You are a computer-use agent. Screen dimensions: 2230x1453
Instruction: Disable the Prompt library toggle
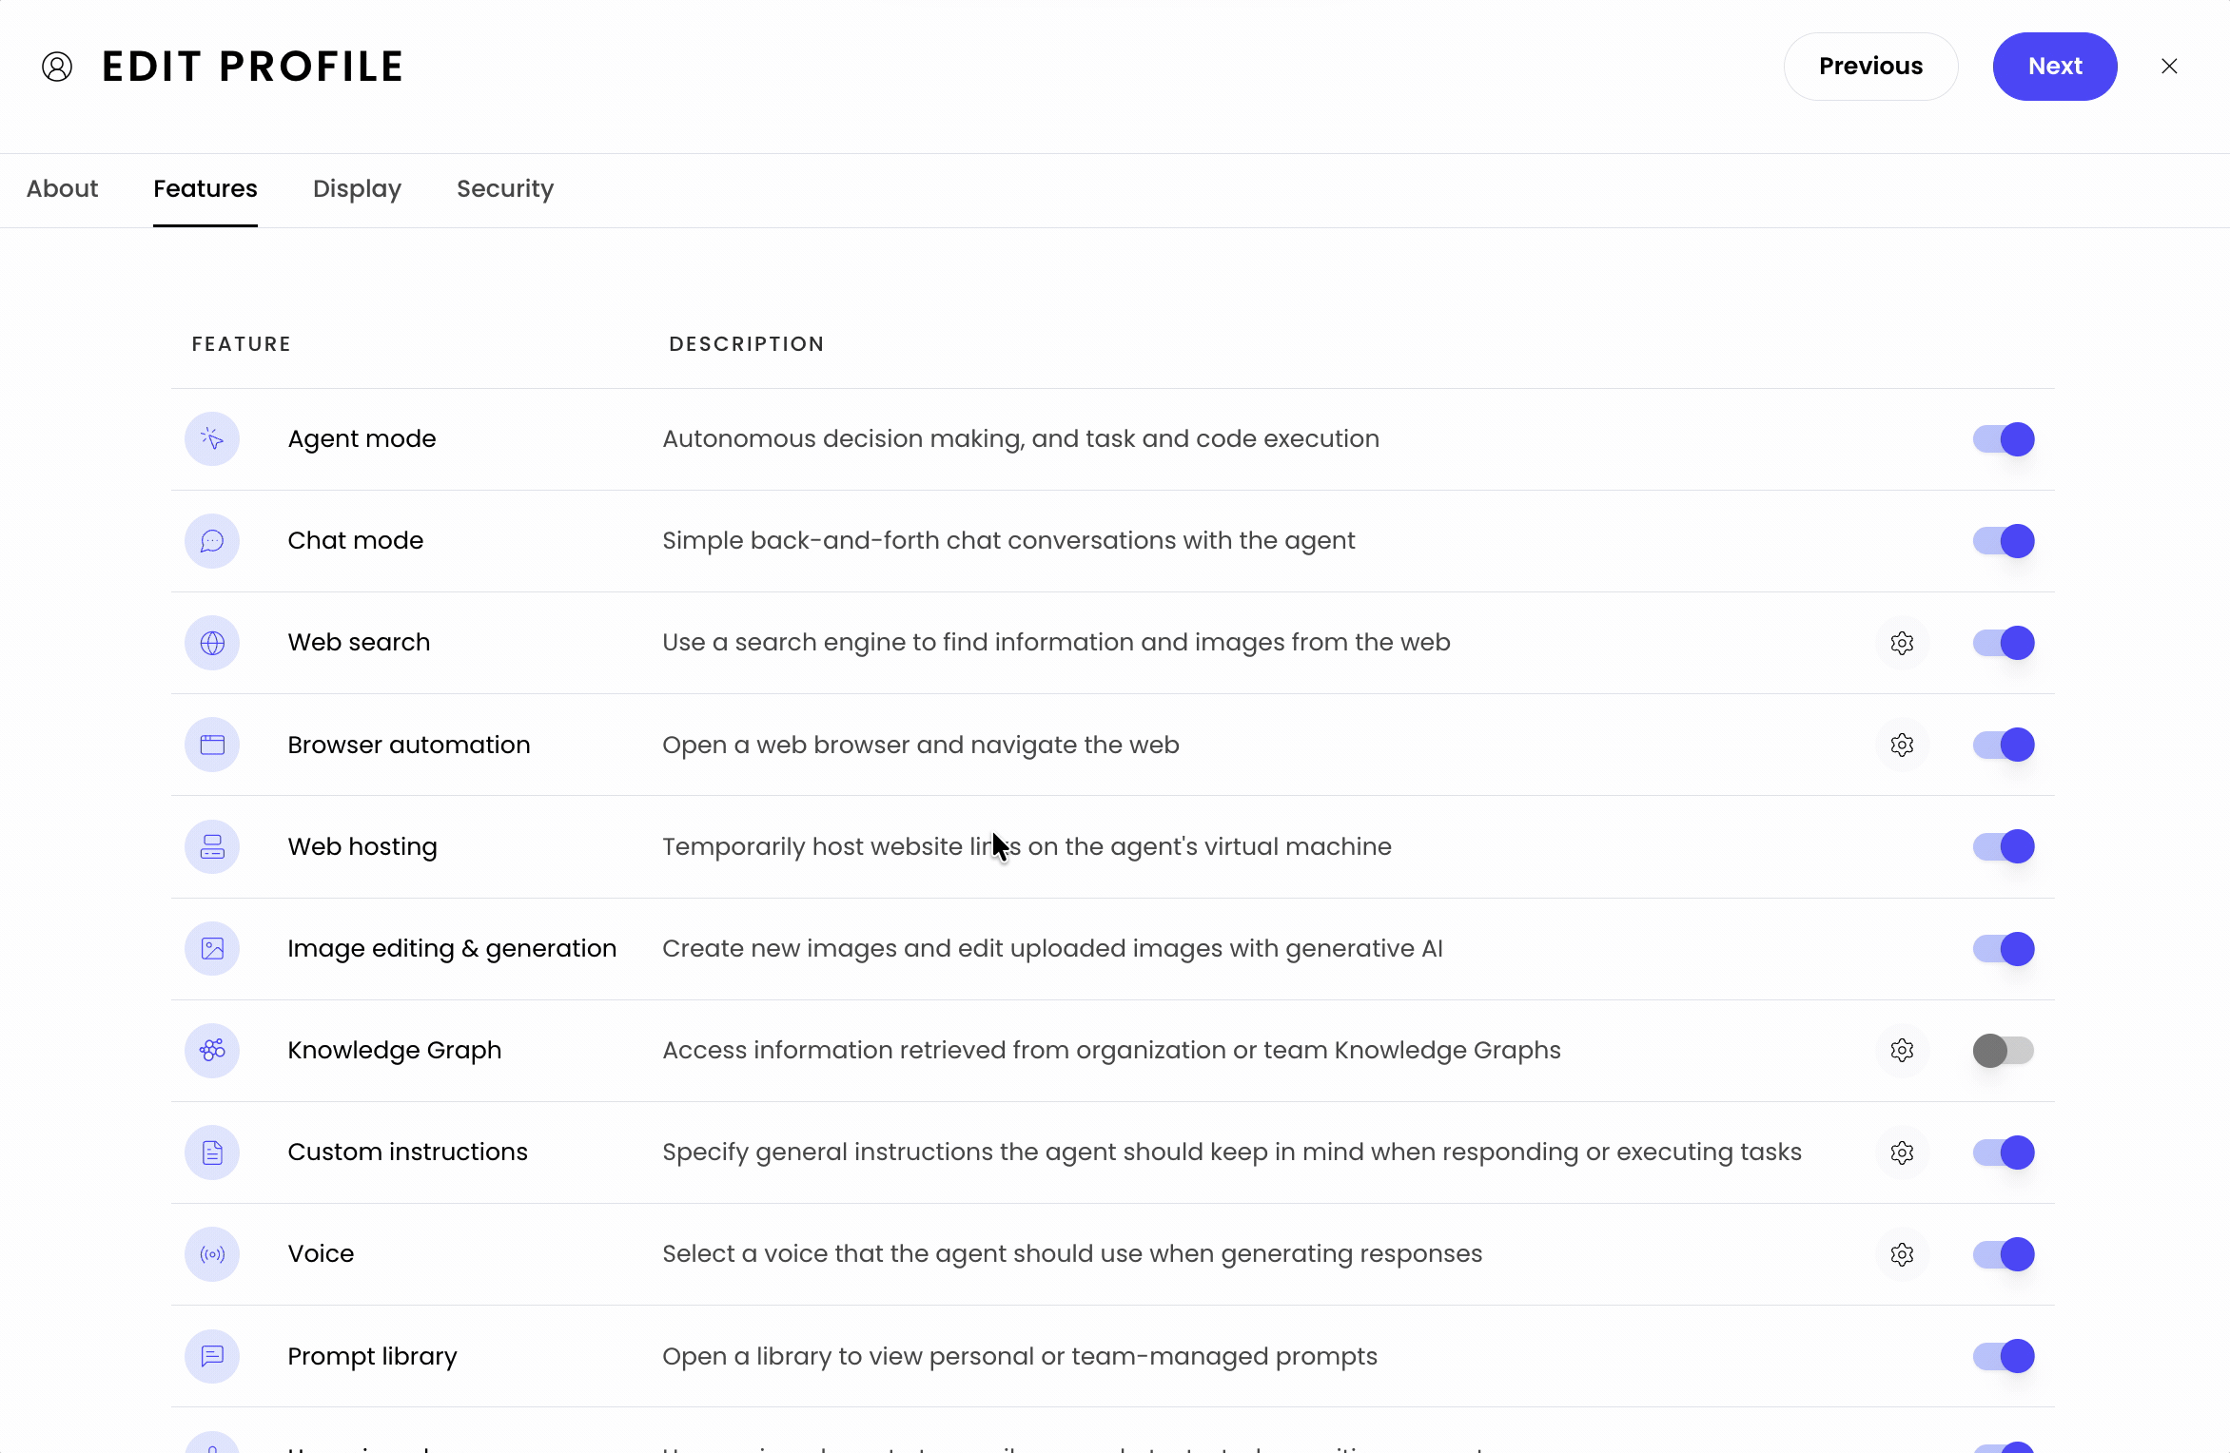[x=2004, y=1356]
